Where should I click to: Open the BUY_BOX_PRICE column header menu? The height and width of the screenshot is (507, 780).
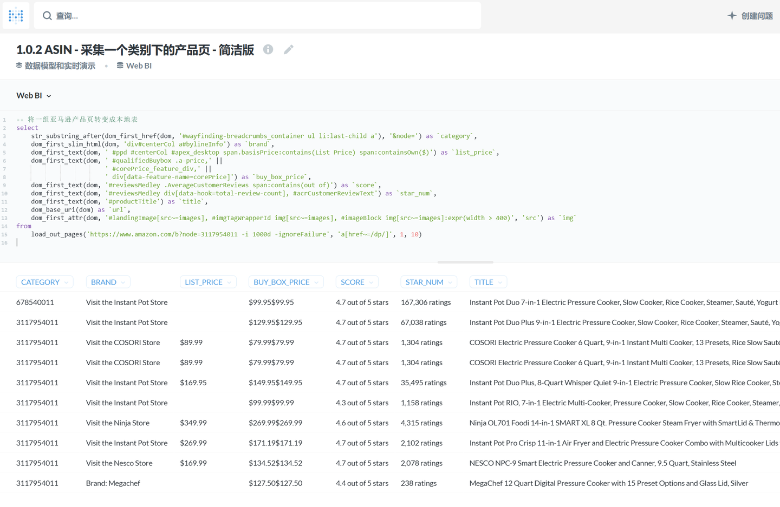click(286, 282)
